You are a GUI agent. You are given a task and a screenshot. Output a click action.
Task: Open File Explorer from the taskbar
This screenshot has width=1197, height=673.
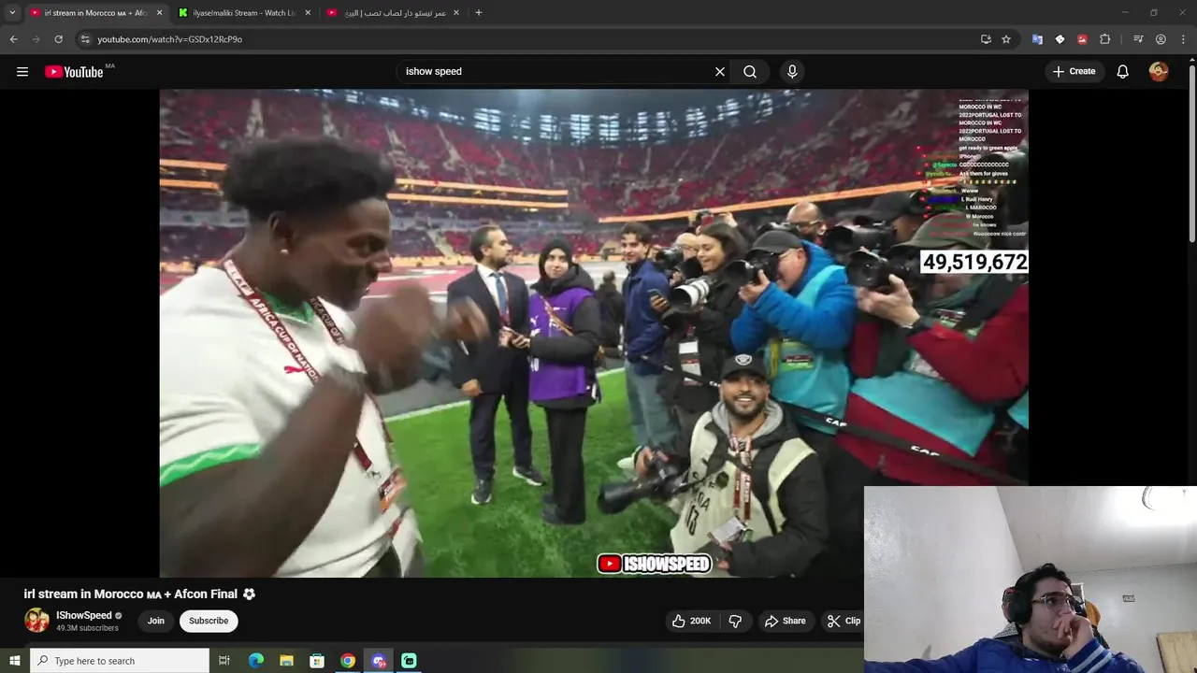[x=287, y=661]
